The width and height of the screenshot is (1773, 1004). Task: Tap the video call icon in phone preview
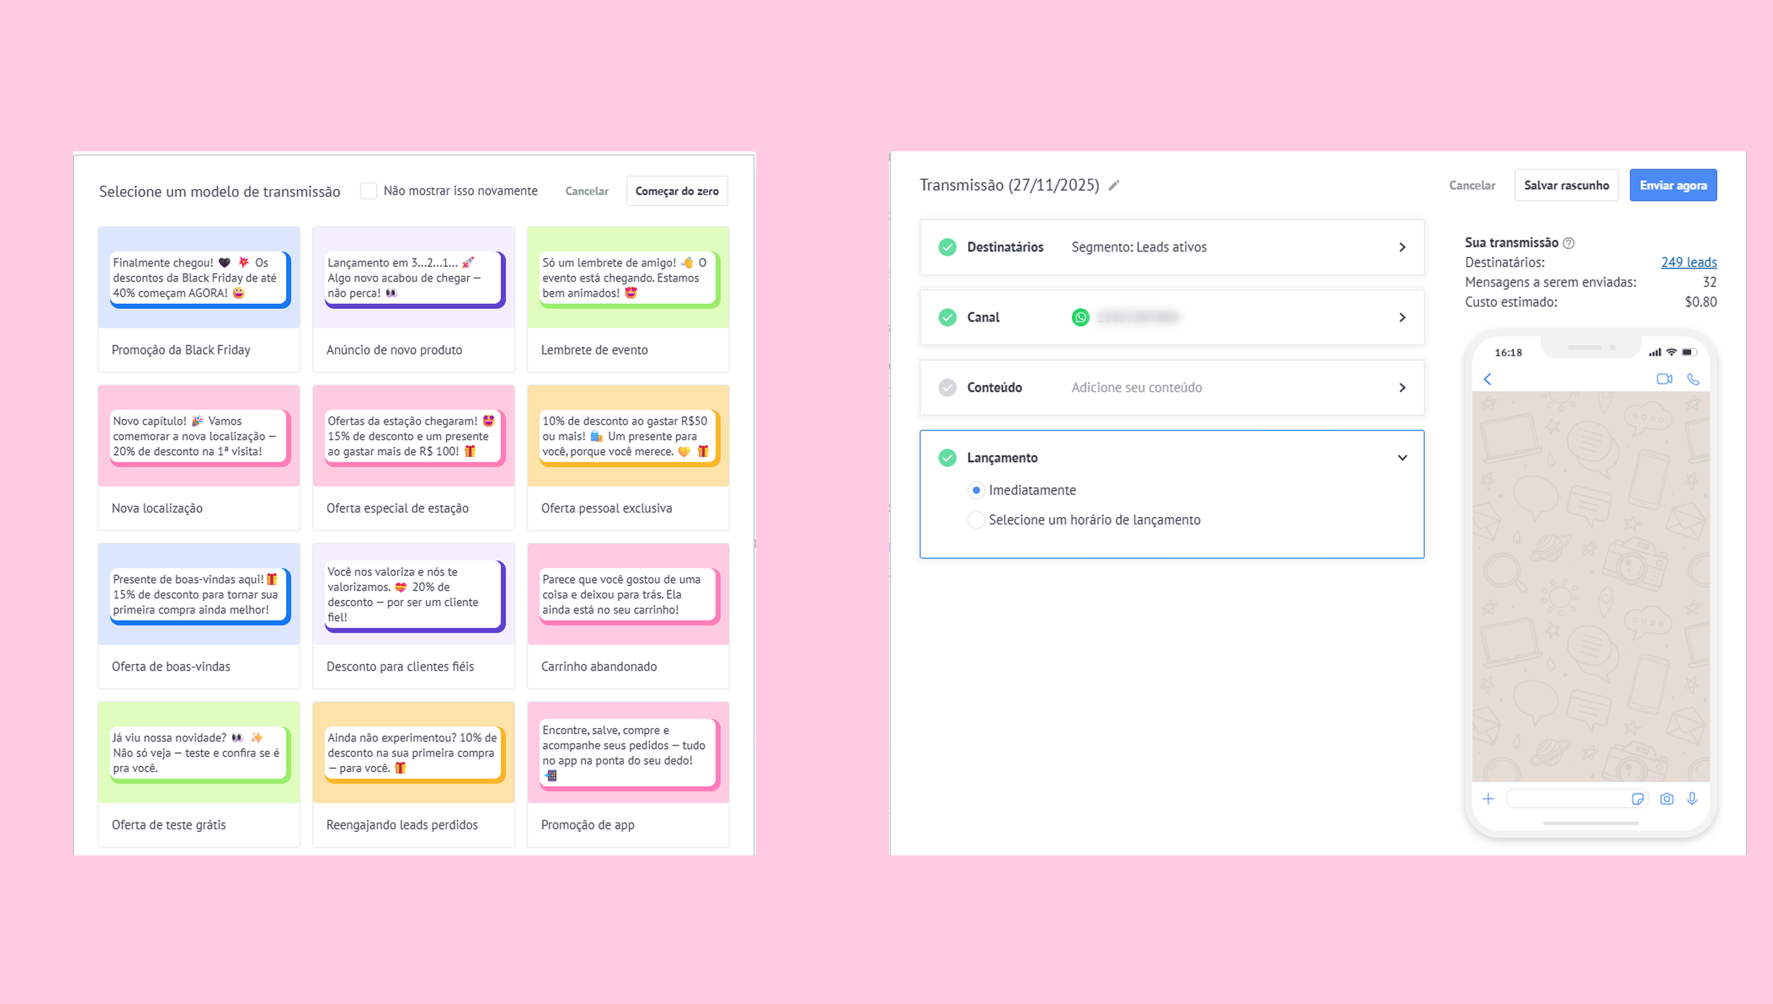click(1664, 379)
